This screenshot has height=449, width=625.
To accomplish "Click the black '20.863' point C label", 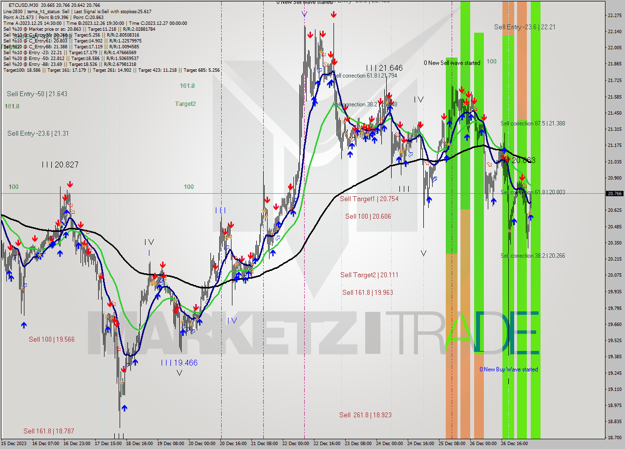I will pos(523,160).
